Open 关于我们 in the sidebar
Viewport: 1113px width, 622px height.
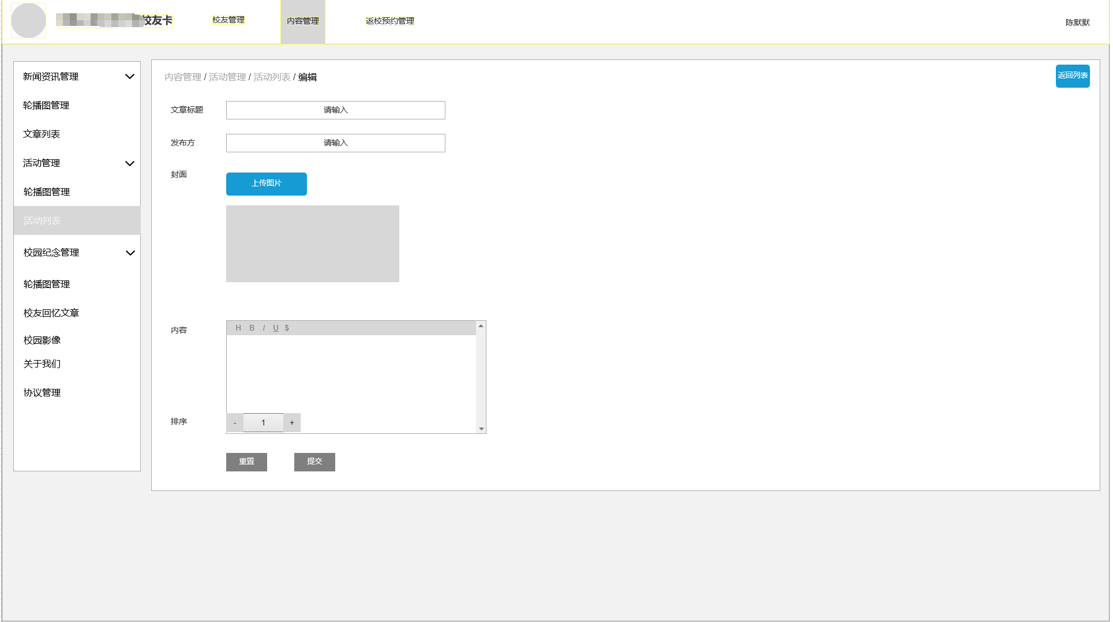(x=42, y=364)
